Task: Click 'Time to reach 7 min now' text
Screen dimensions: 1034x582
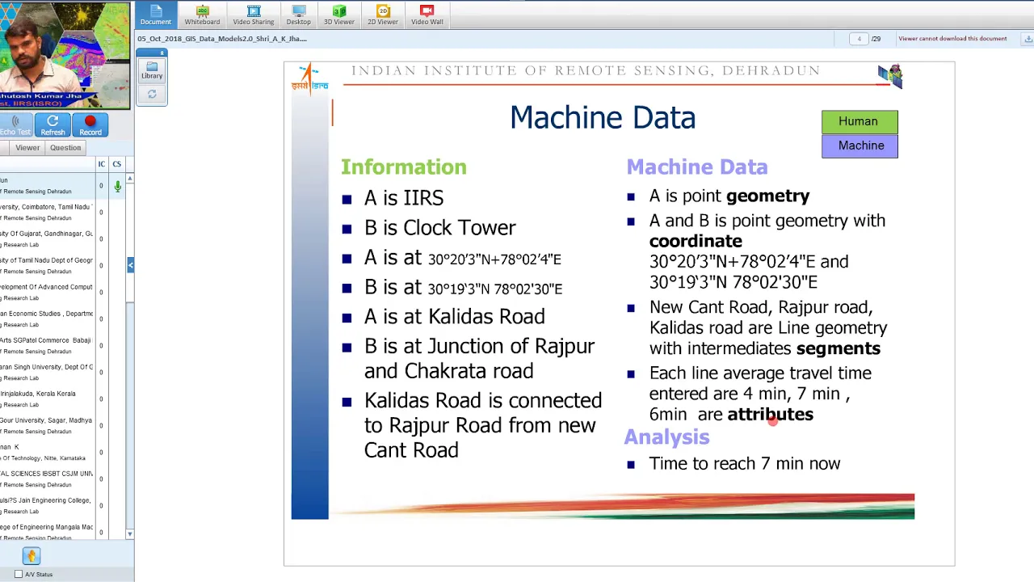Action: (744, 463)
